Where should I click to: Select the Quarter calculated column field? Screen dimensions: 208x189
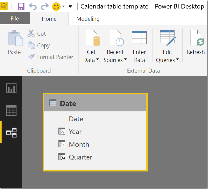pos(80,157)
